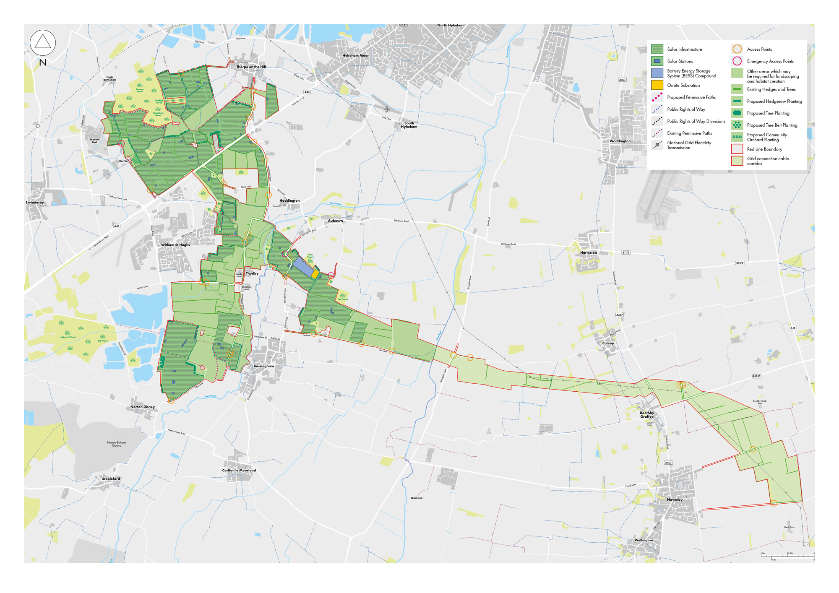Click the Public Rights of Way legend symbol
Screen dimensions: 839x593
pyautogui.click(x=657, y=109)
